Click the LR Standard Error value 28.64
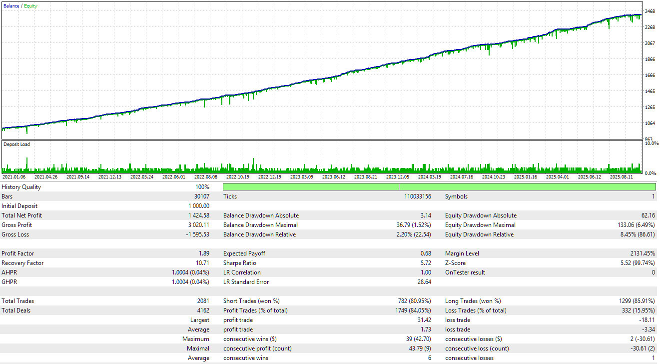Screen dimensions: 661x364 [424, 282]
